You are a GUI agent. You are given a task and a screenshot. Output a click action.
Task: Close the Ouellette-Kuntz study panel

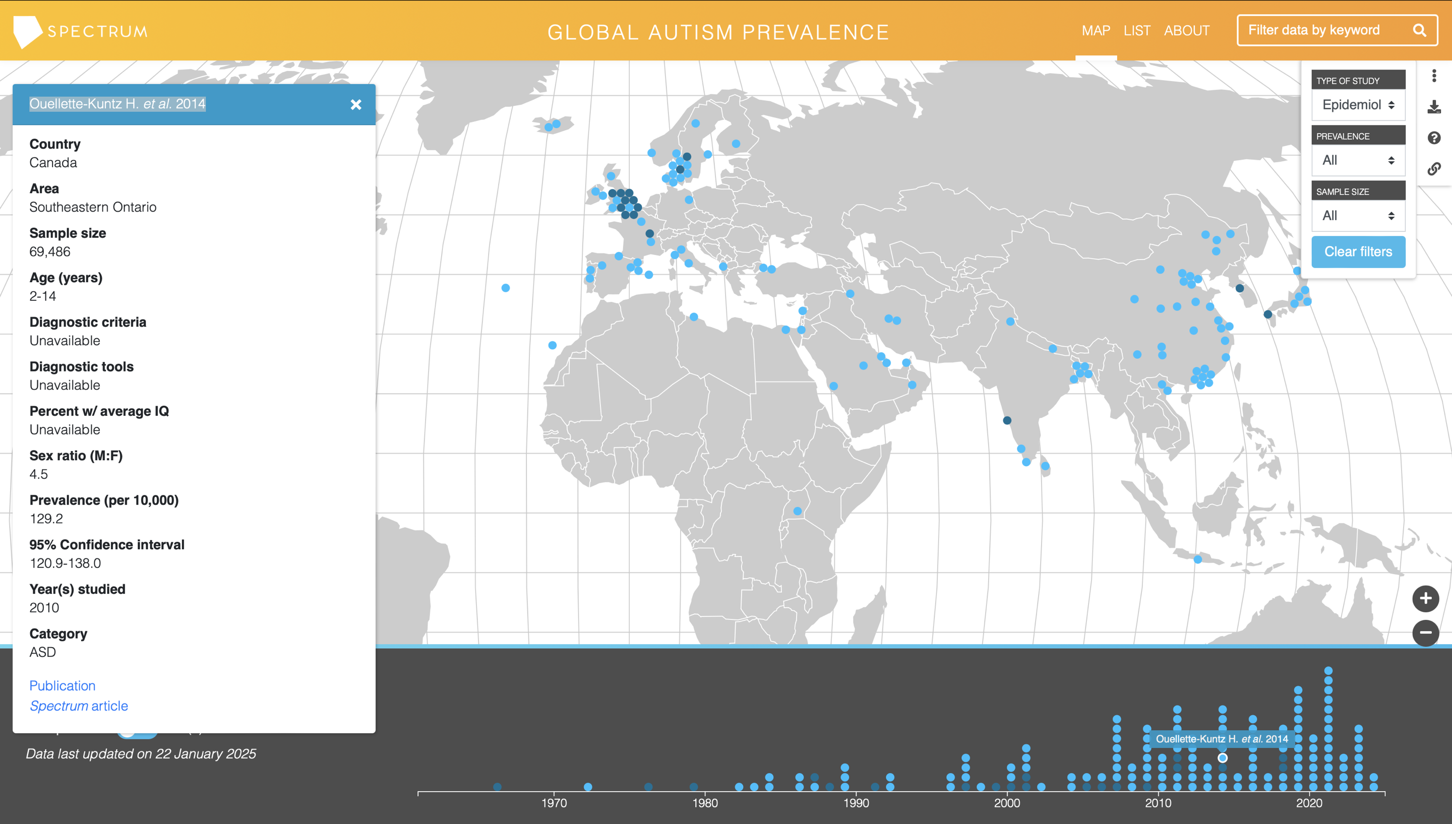[355, 105]
